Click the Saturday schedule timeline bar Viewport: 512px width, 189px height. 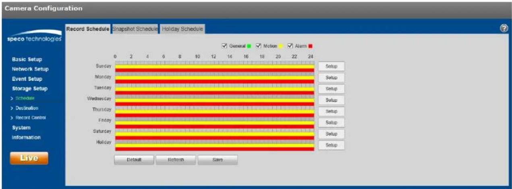[x=215, y=134]
